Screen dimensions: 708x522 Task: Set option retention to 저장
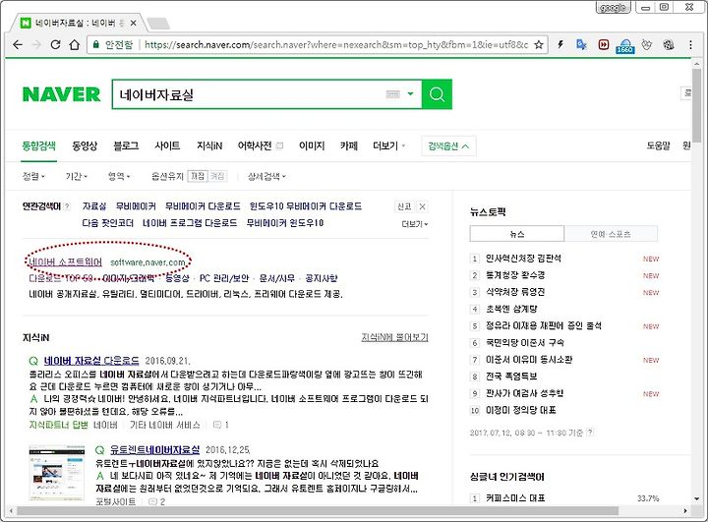tap(198, 176)
